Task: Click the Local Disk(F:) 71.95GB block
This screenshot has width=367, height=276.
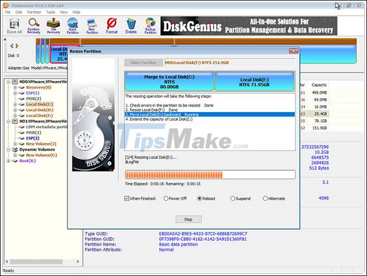Action: pos(255,81)
